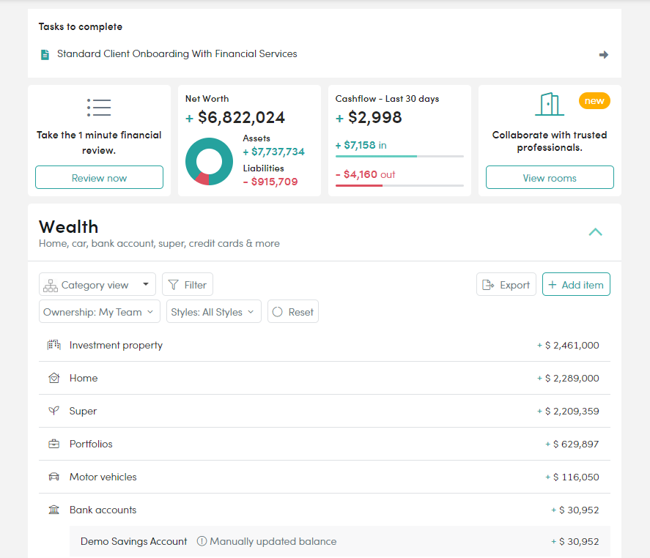
Task: Click the Portfolios briefcase icon
Action: pyautogui.click(x=54, y=444)
